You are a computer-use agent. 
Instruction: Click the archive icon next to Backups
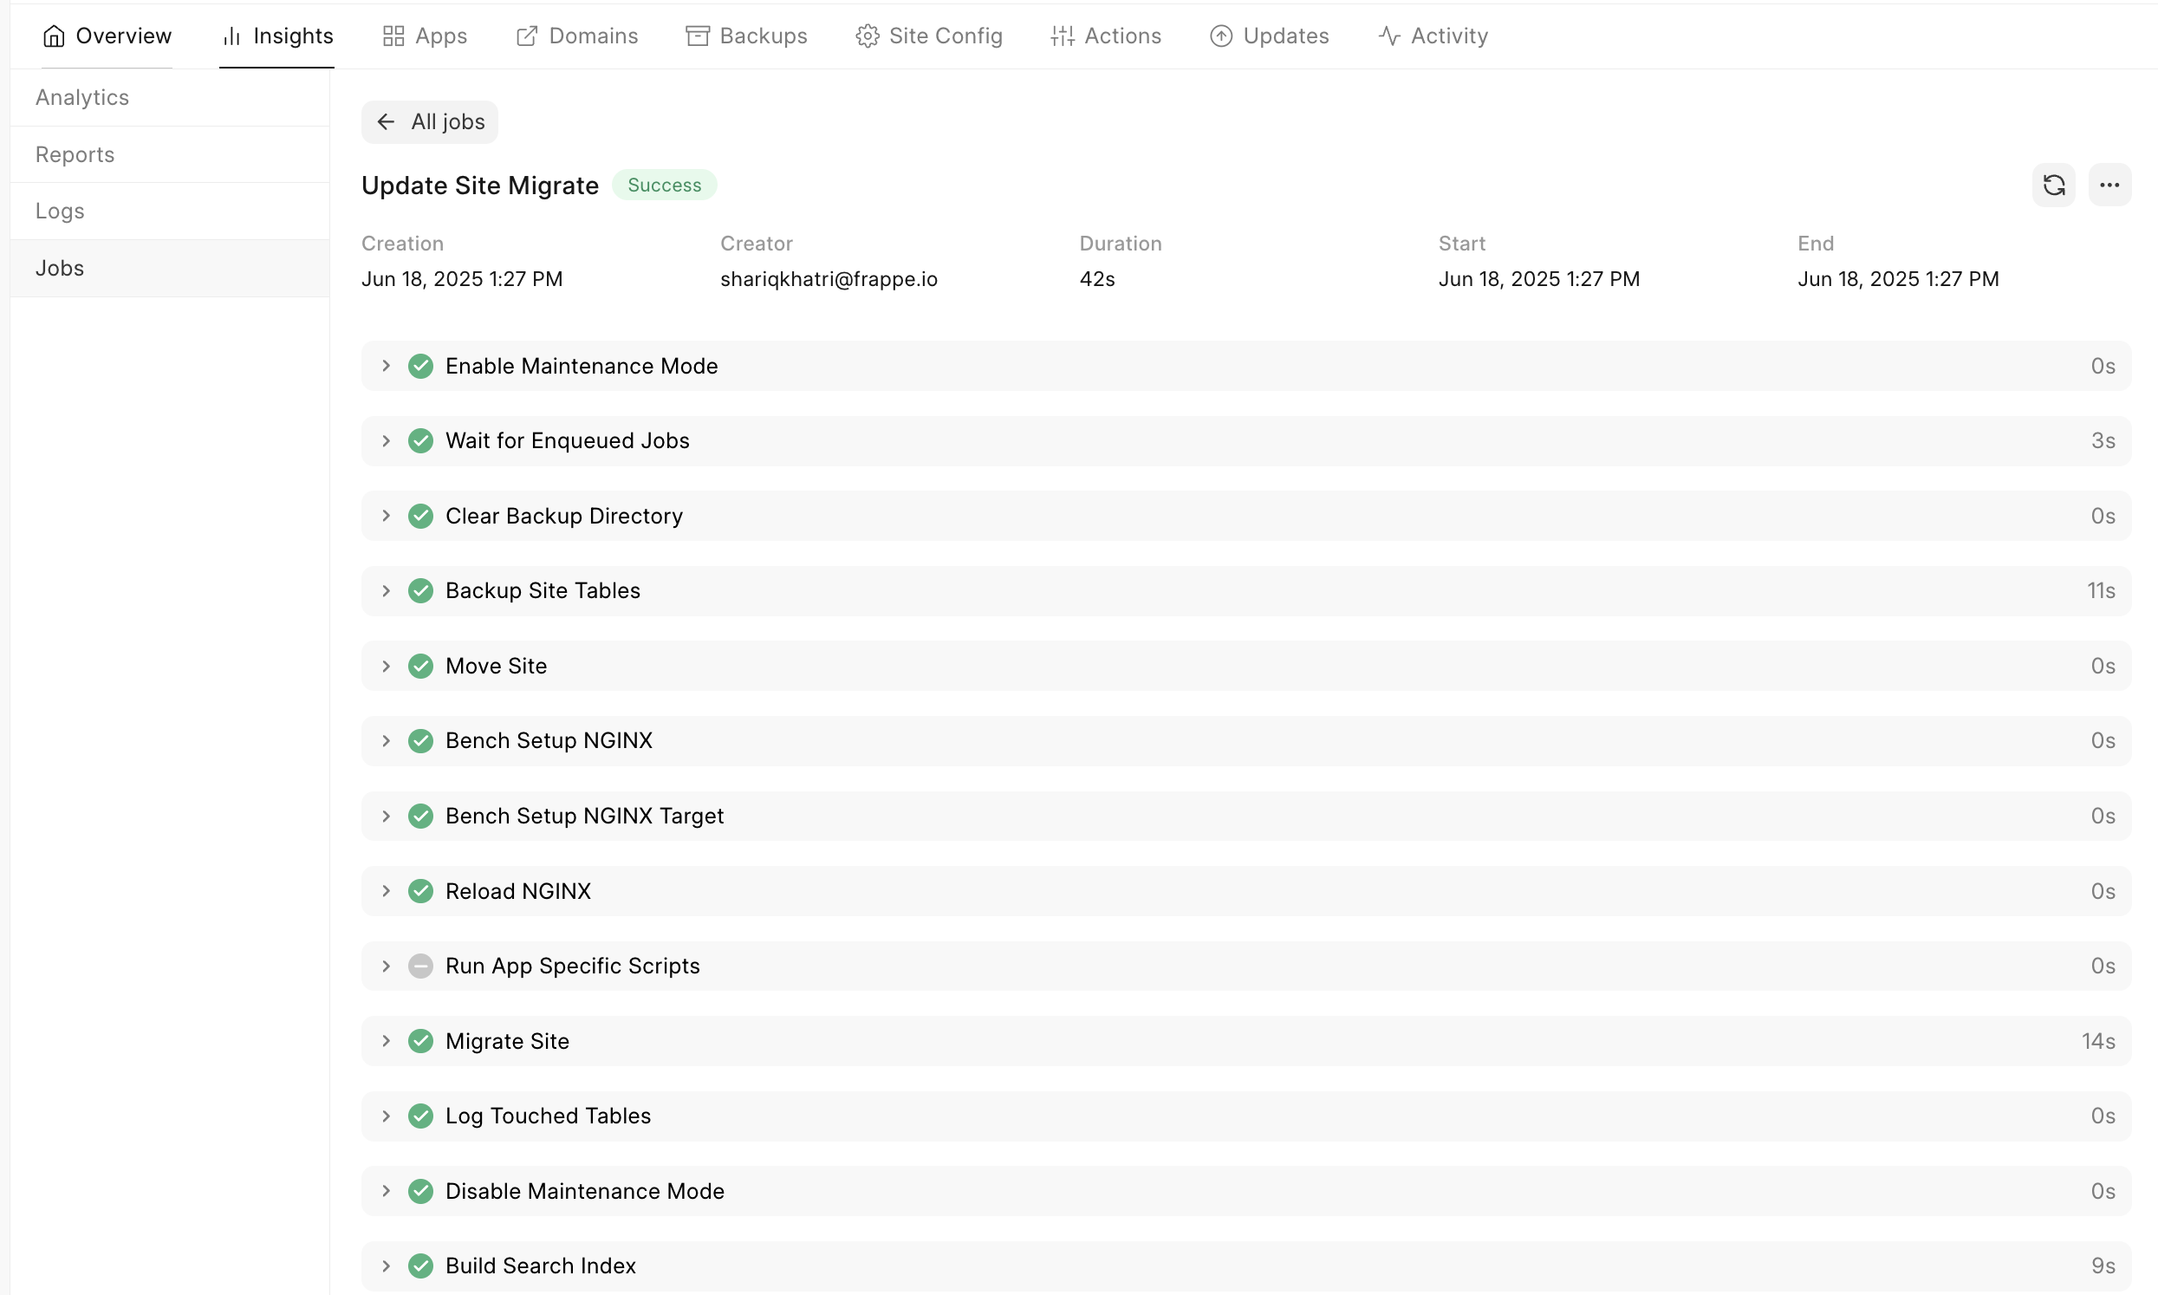697,36
